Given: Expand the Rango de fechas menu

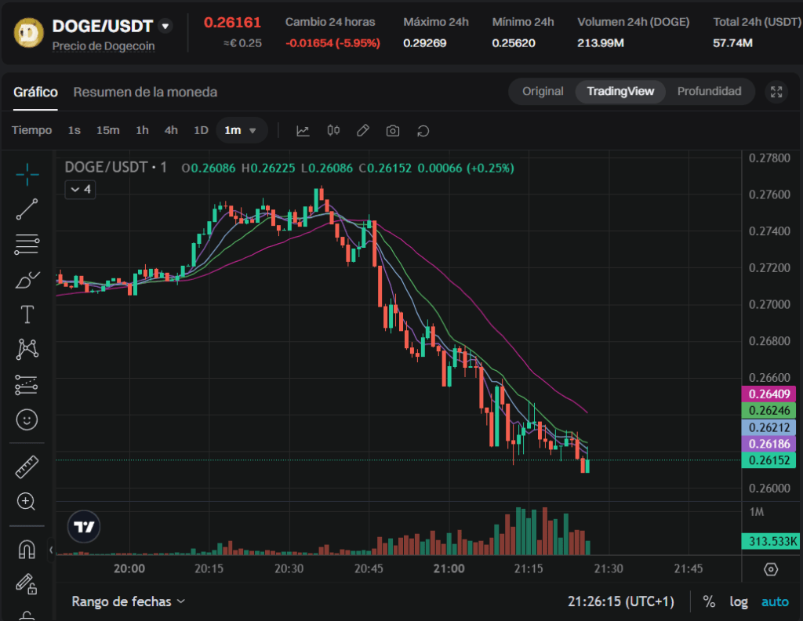Looking at the screenshot, I should (129, 601).
